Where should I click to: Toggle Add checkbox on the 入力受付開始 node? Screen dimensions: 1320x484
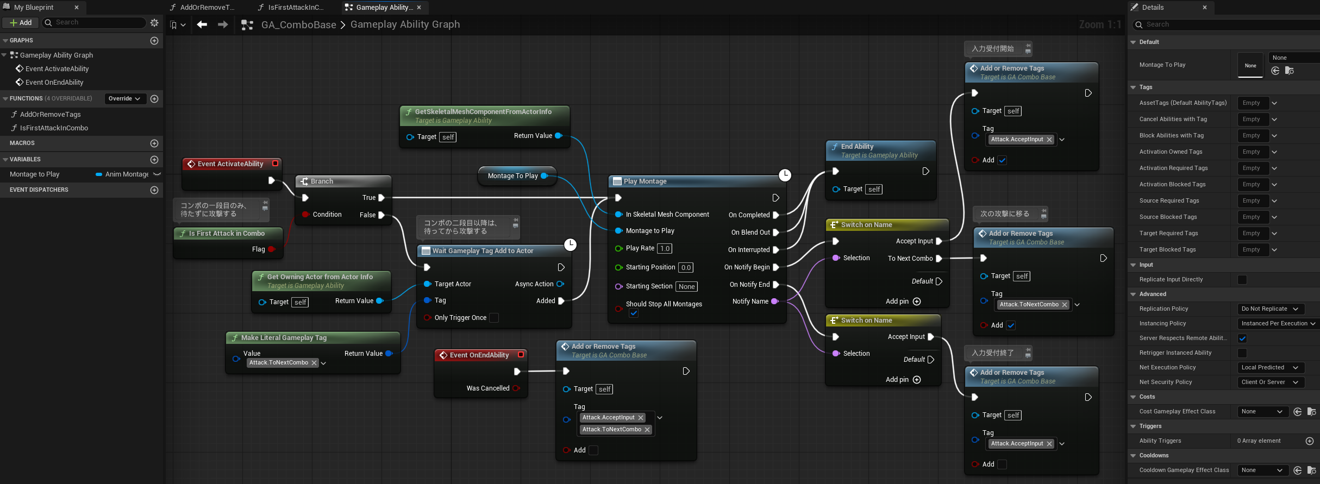pos(1002,160)
